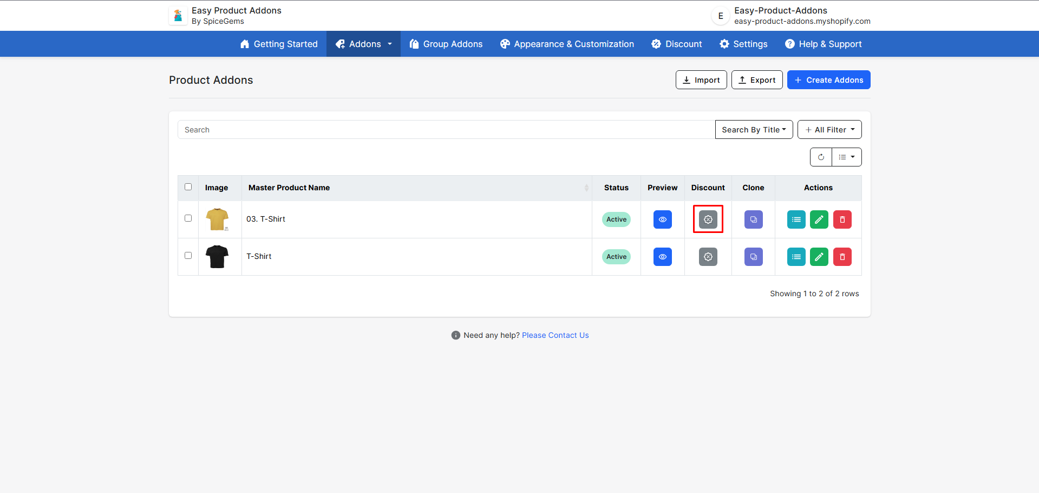Image resolution: width=1039 pixels, height=493 pixels.
Task: Click the Create Addons button
Action: (828, 80)
